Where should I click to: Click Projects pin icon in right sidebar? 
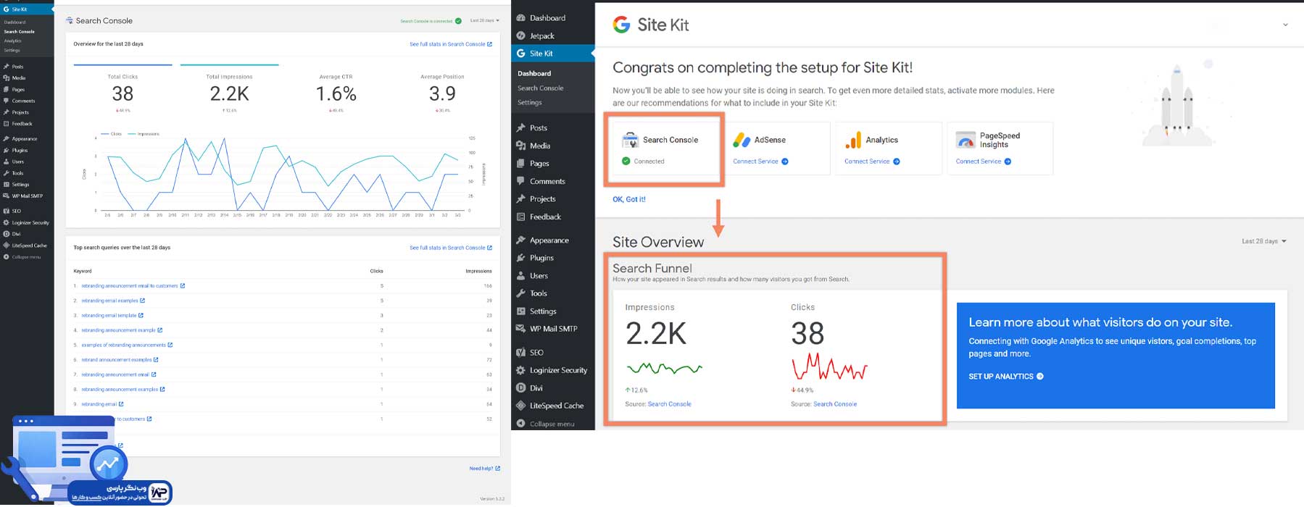pos(520,198)
